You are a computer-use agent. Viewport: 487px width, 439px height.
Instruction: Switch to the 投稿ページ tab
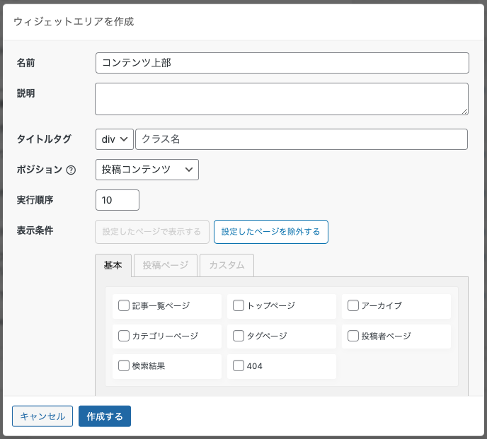coord(166,265)
